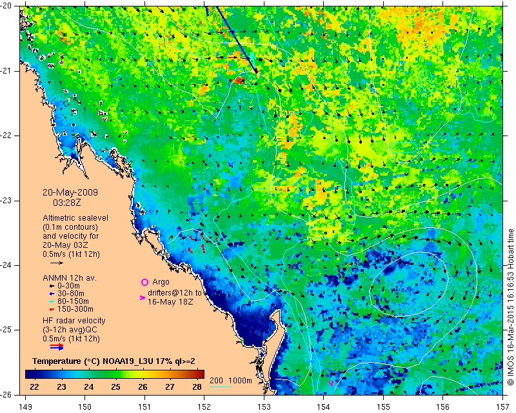516x413 pixels.
Task: Click the '0-30m' depth label
Action: 68,286
